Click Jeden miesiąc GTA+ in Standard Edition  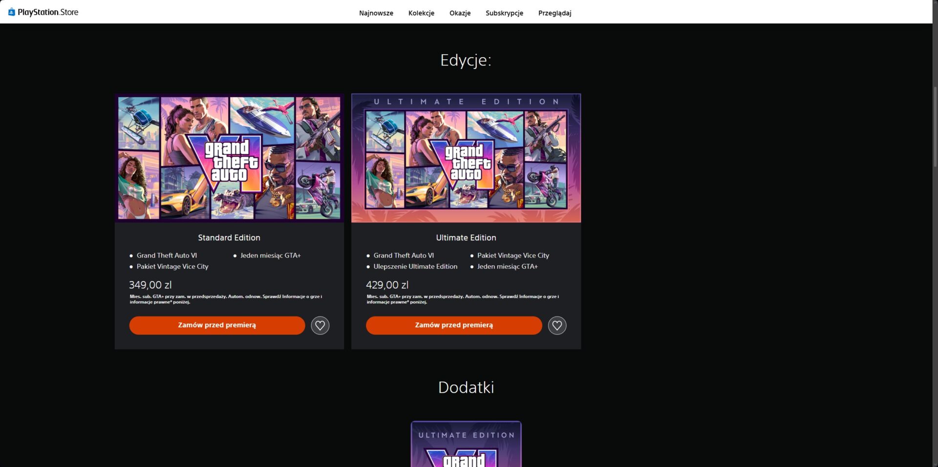(x=271, y=255)
